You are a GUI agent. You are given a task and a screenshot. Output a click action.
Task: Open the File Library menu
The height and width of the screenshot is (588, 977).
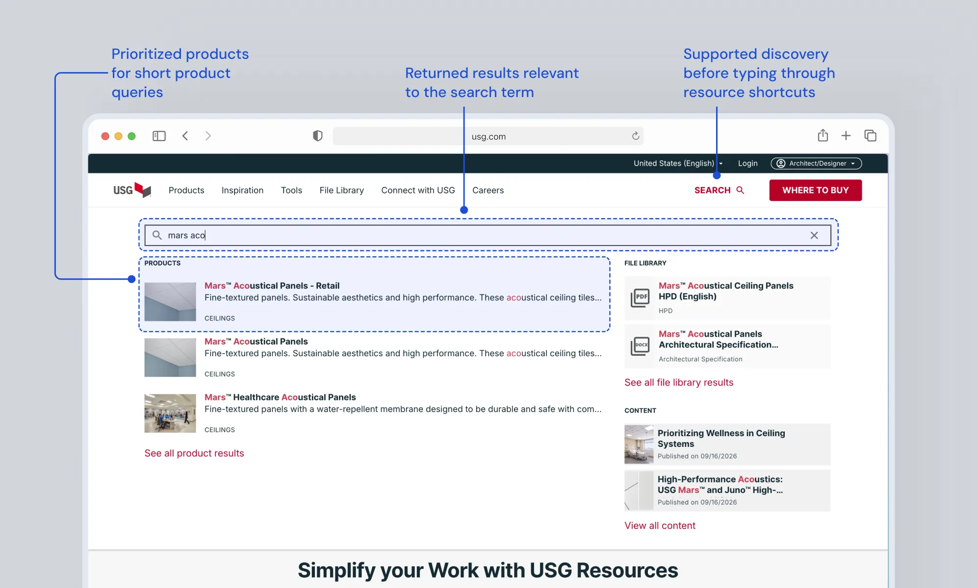[x=341, y=190]
